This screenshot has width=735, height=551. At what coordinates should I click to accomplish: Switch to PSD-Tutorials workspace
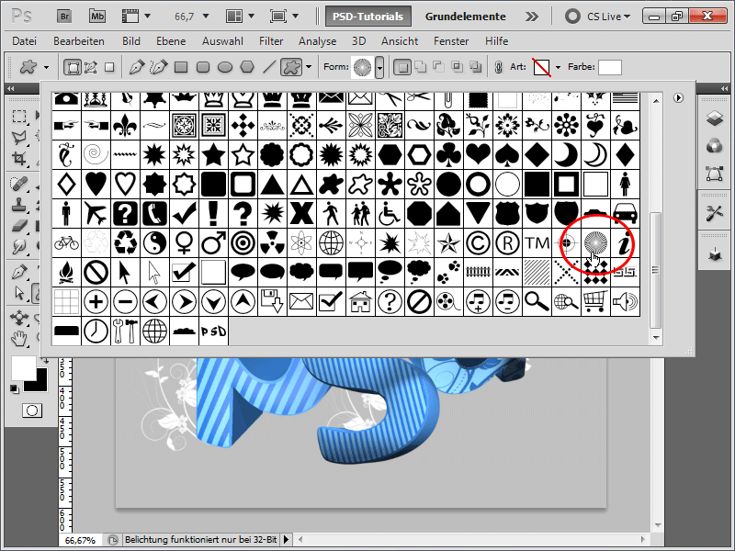pyautogui.click(x=368, y=17)
